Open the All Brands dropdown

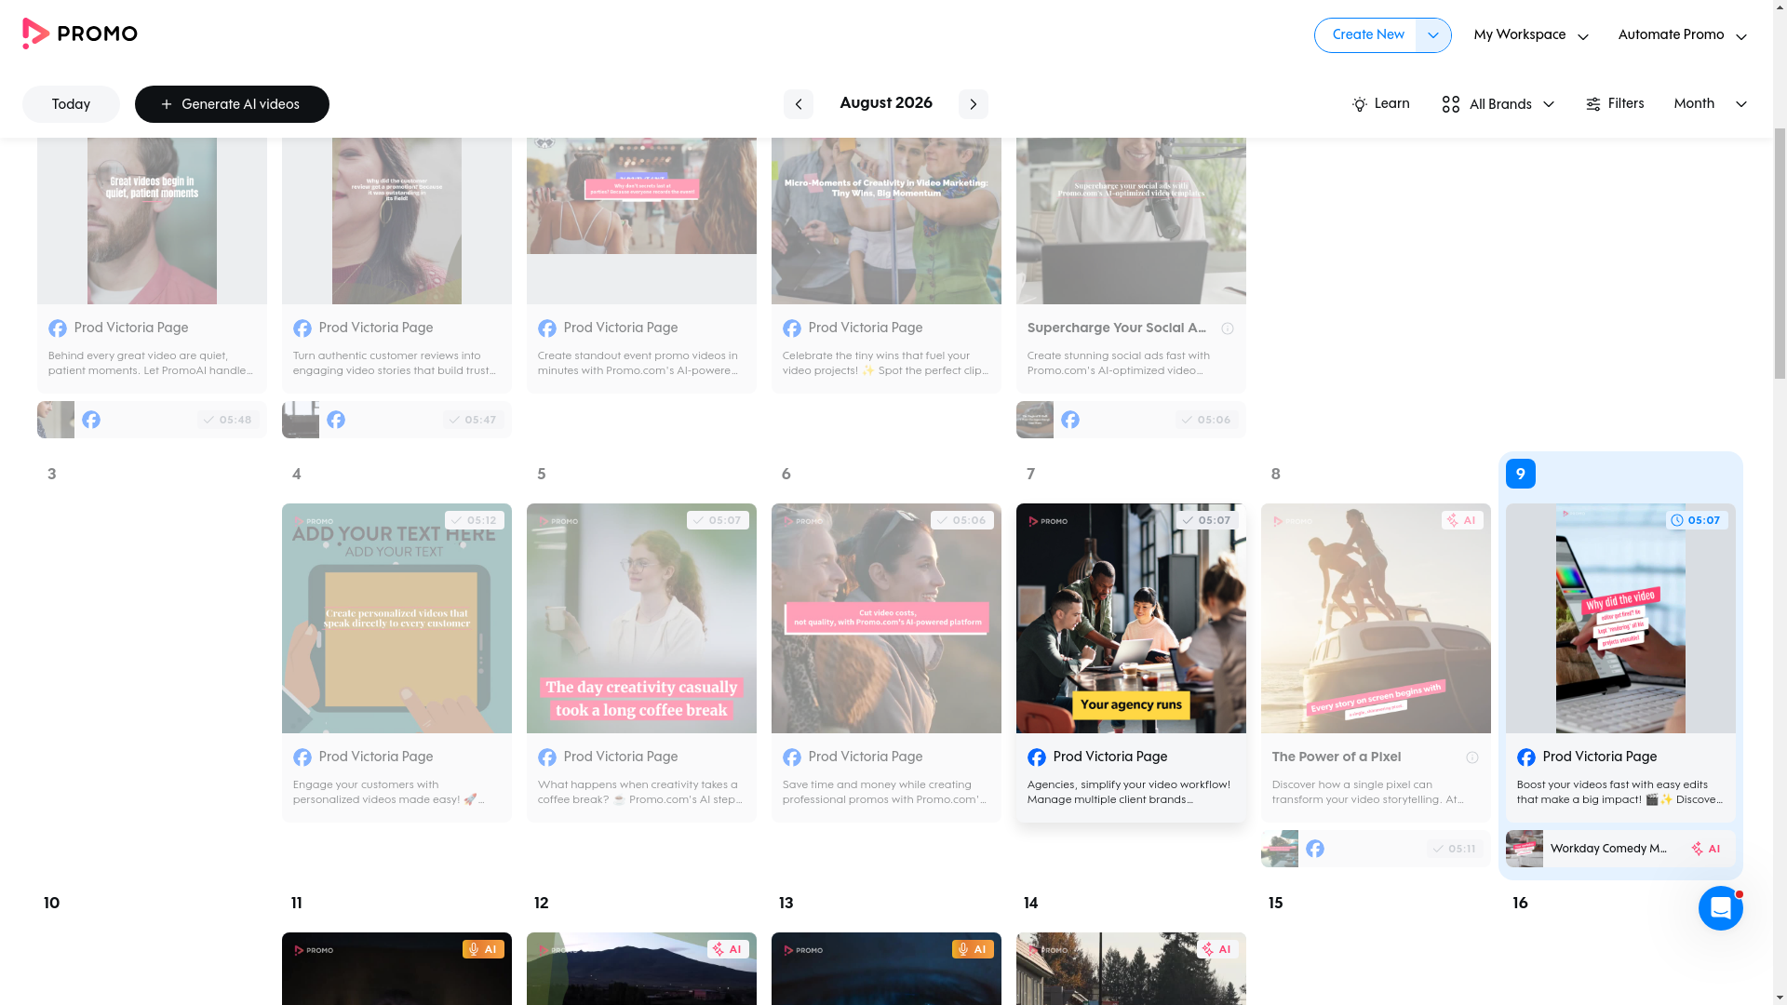[1498, 104]
